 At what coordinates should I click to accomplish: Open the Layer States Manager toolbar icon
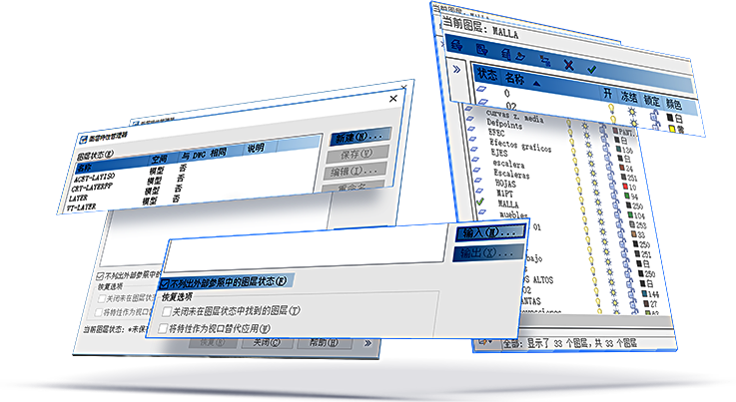pos(505,54)
